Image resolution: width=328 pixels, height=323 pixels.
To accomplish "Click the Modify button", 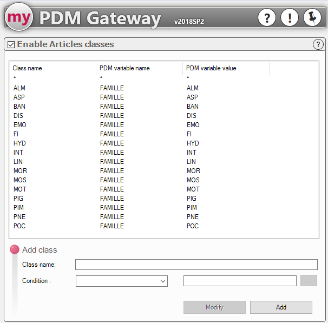I will [214, 307].
